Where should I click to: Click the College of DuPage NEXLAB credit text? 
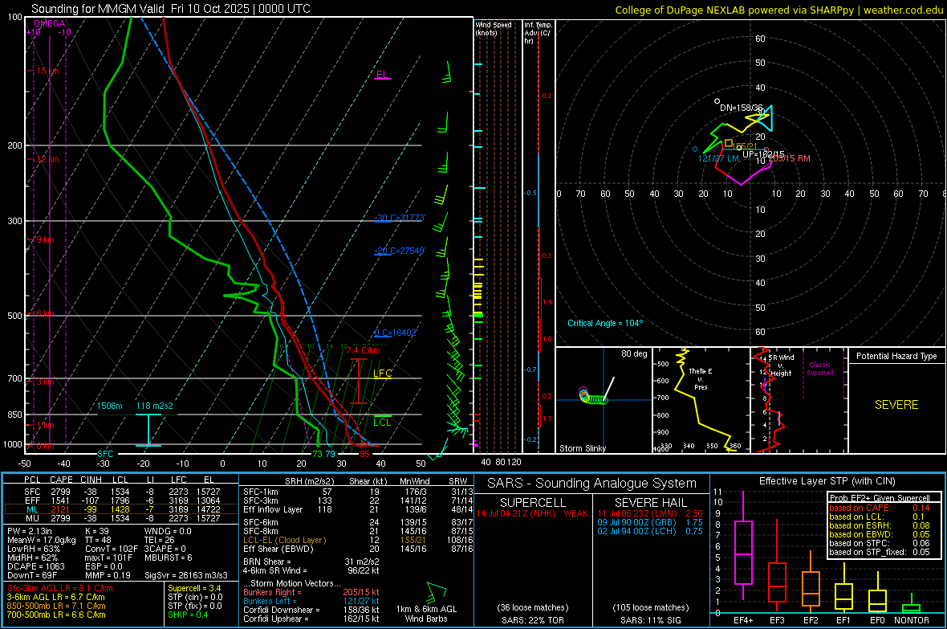(778, 10)
